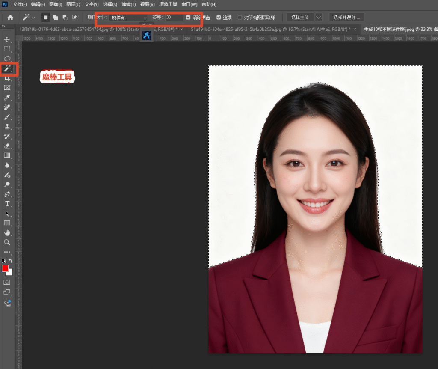Open the 视图(V) menu
Image resolution: width=438 pixels, height=369 pixels.
[x=148, y=4]
